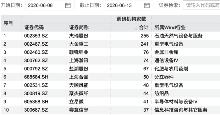Viewport: 220px width, 115px height.
Task: Select stock code 002353.SZ
Action: (36, 36)
